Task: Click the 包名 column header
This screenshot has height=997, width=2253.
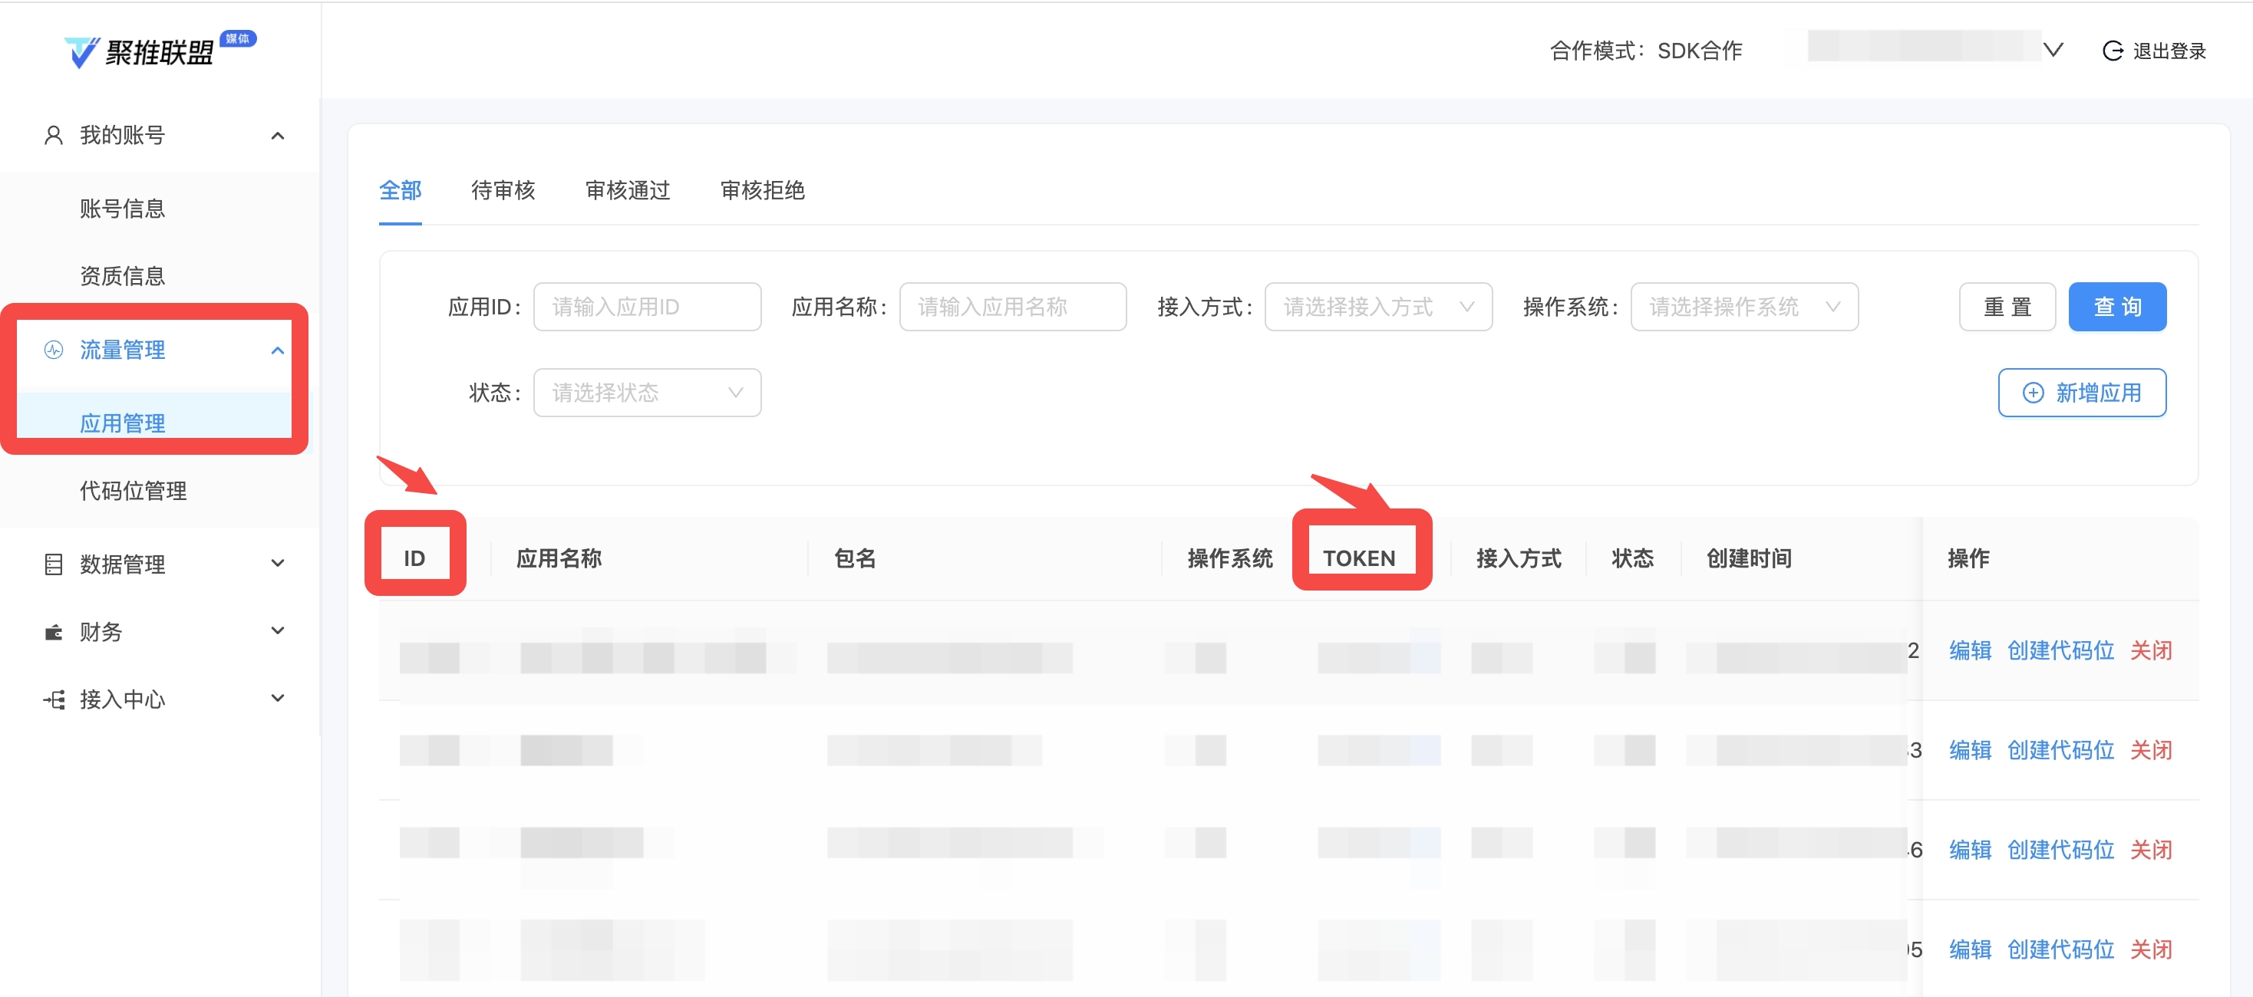Action: (855, 558)
